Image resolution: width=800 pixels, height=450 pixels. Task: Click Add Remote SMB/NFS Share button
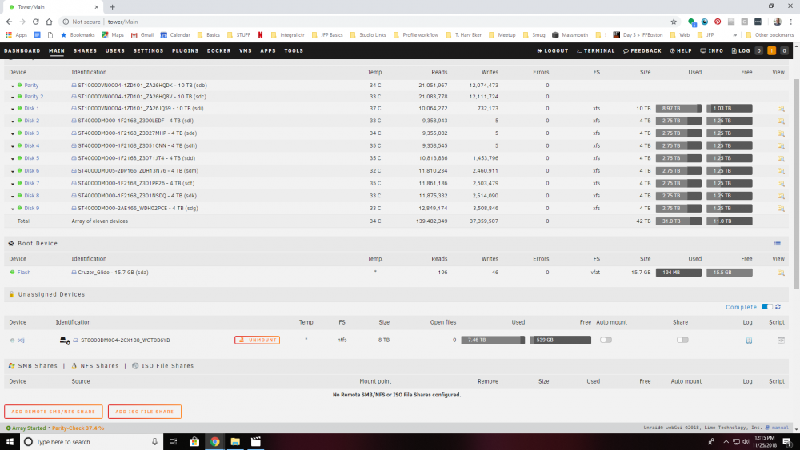pos(54,412)
